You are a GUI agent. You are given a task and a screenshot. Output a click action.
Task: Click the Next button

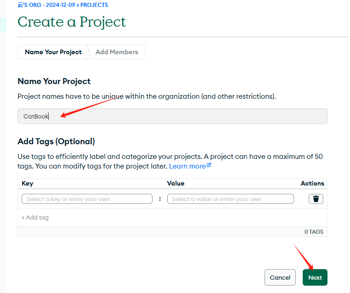tap(315, 277)
